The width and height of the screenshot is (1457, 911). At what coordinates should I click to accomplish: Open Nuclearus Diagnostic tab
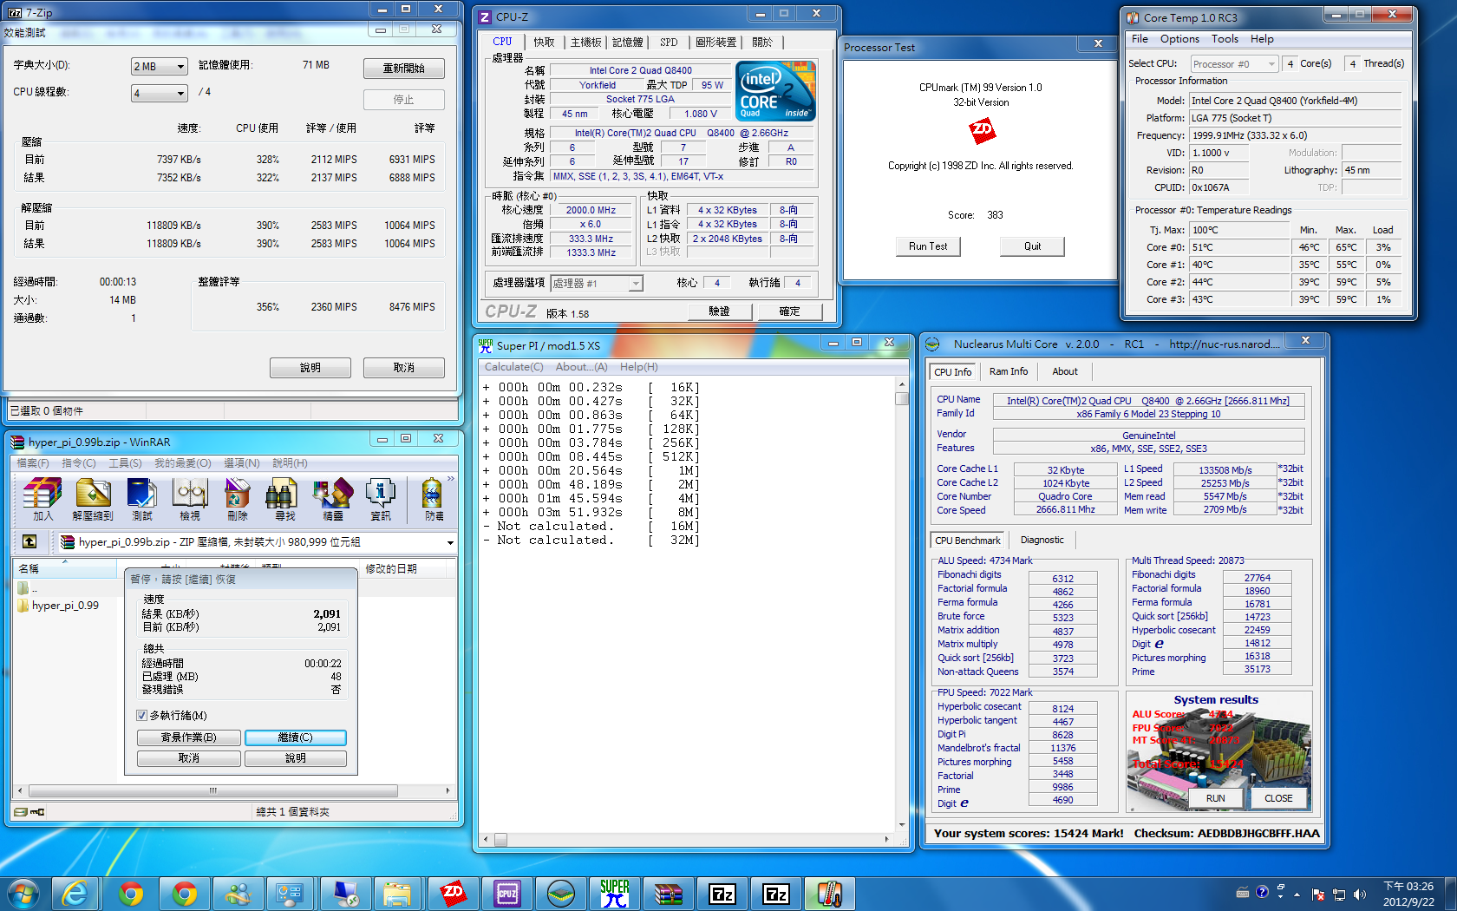(x=1042, y=540)
